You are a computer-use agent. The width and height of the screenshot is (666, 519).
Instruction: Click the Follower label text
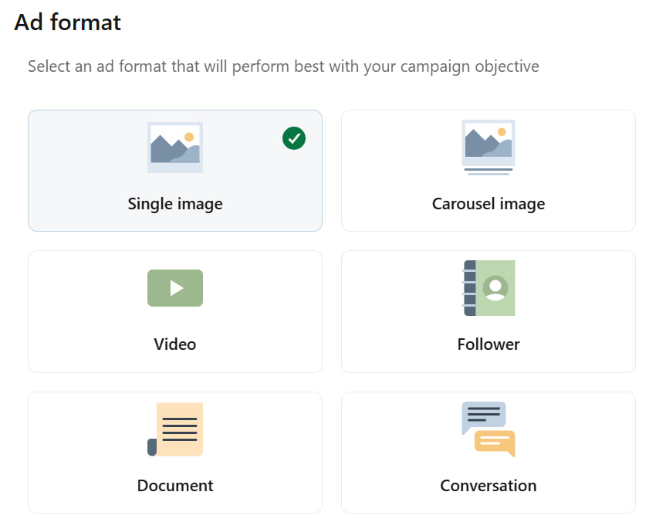click(x=489, y=344)
